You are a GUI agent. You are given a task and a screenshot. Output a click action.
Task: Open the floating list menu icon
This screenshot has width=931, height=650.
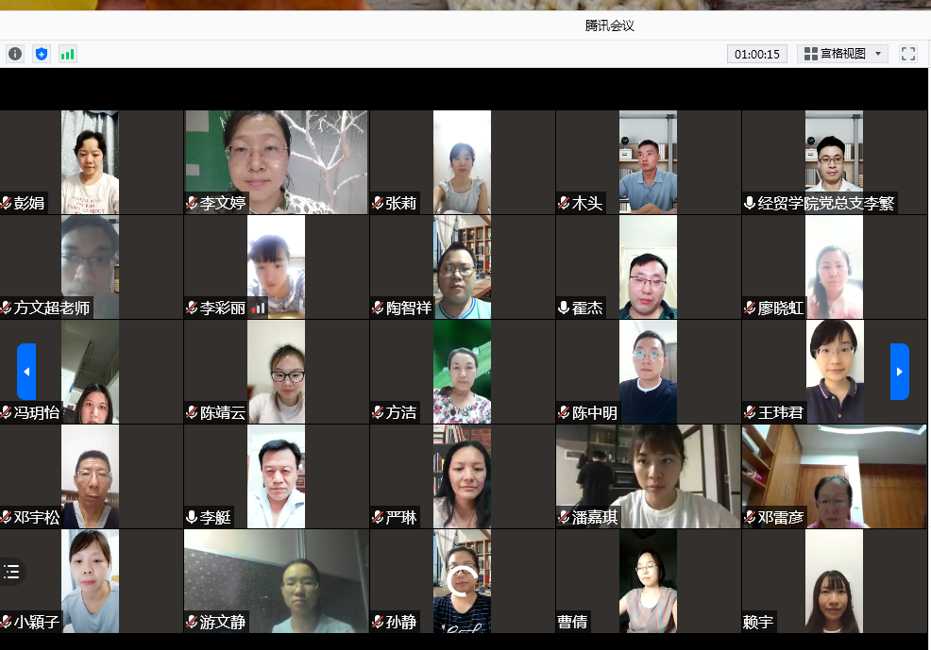tap(11, 571)
